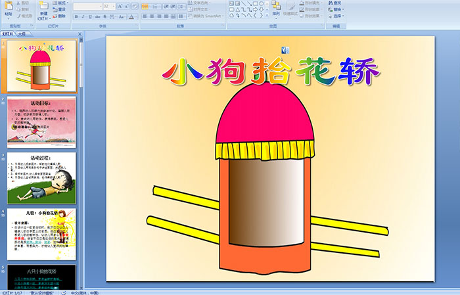Switch to the Slides (幻灯片) pane tab
This screenshot has height=295, width=460.
click(x=8, y=34)
